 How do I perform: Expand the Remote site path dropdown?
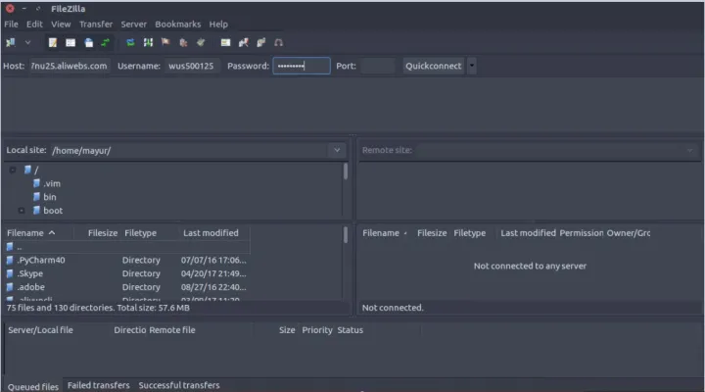coord(689,150)
